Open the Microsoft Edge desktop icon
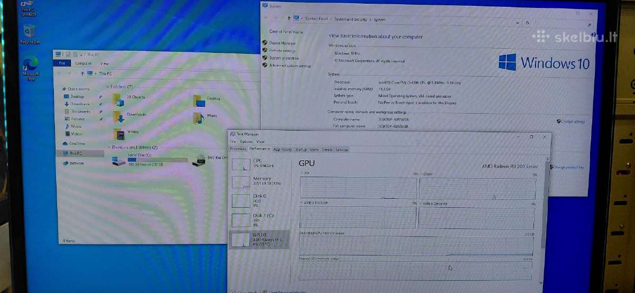635x293 pixels. tap(30, 68)
